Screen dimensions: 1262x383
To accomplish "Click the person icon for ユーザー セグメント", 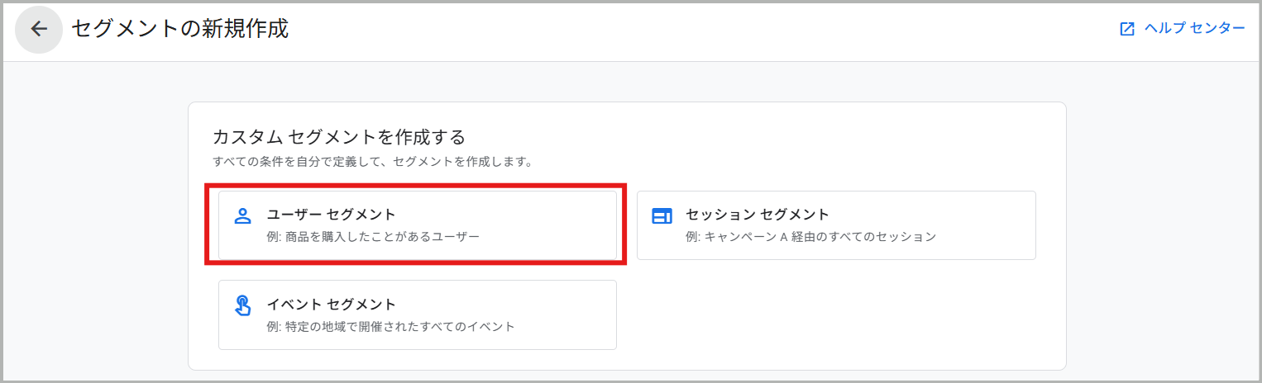I will pyautogui.click(x=242, y=216).
